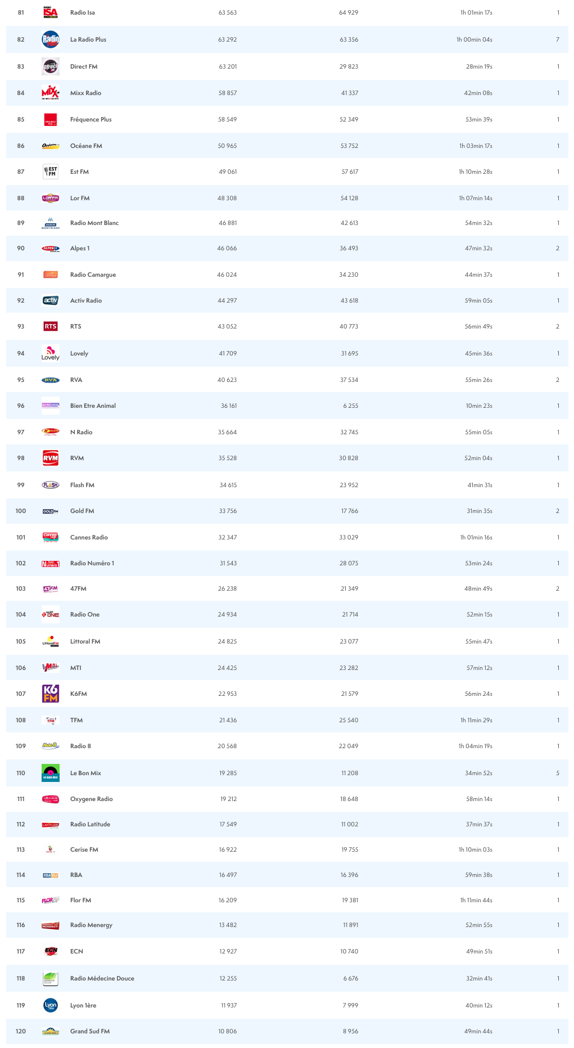Click the Bien Etre Animal station name
Screen dimensions: 574x1048
click(93, 406)
